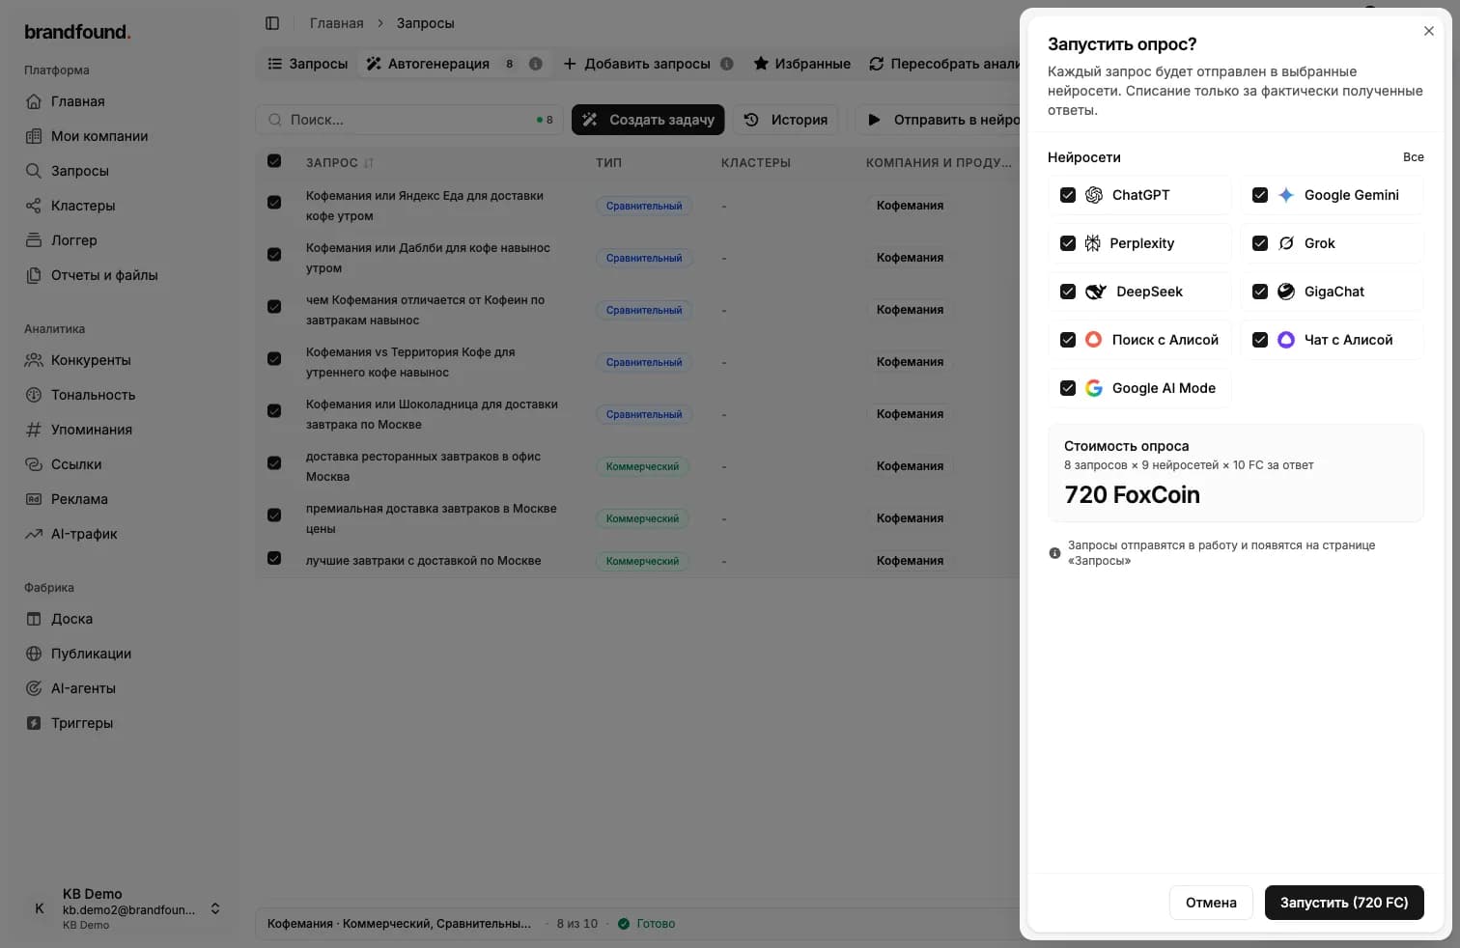
Task: Click the Кластеры share-nodes icon
Action: [x=34, y=206]
